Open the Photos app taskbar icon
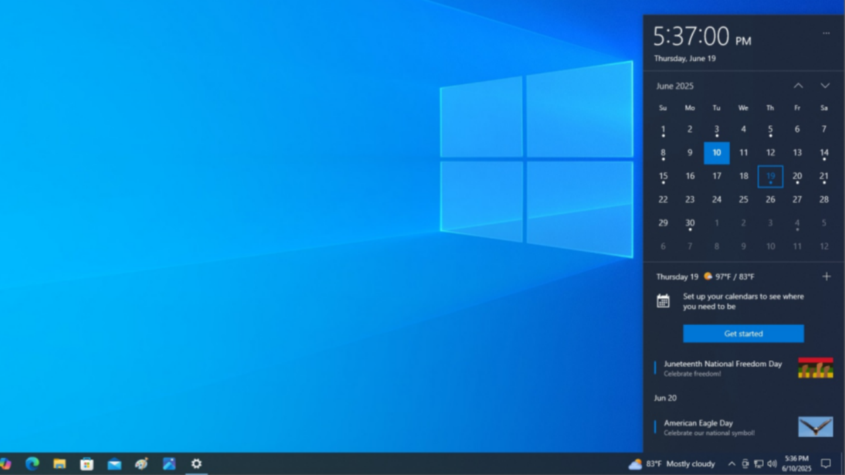The image size is (845, 475). coord(169,464)
